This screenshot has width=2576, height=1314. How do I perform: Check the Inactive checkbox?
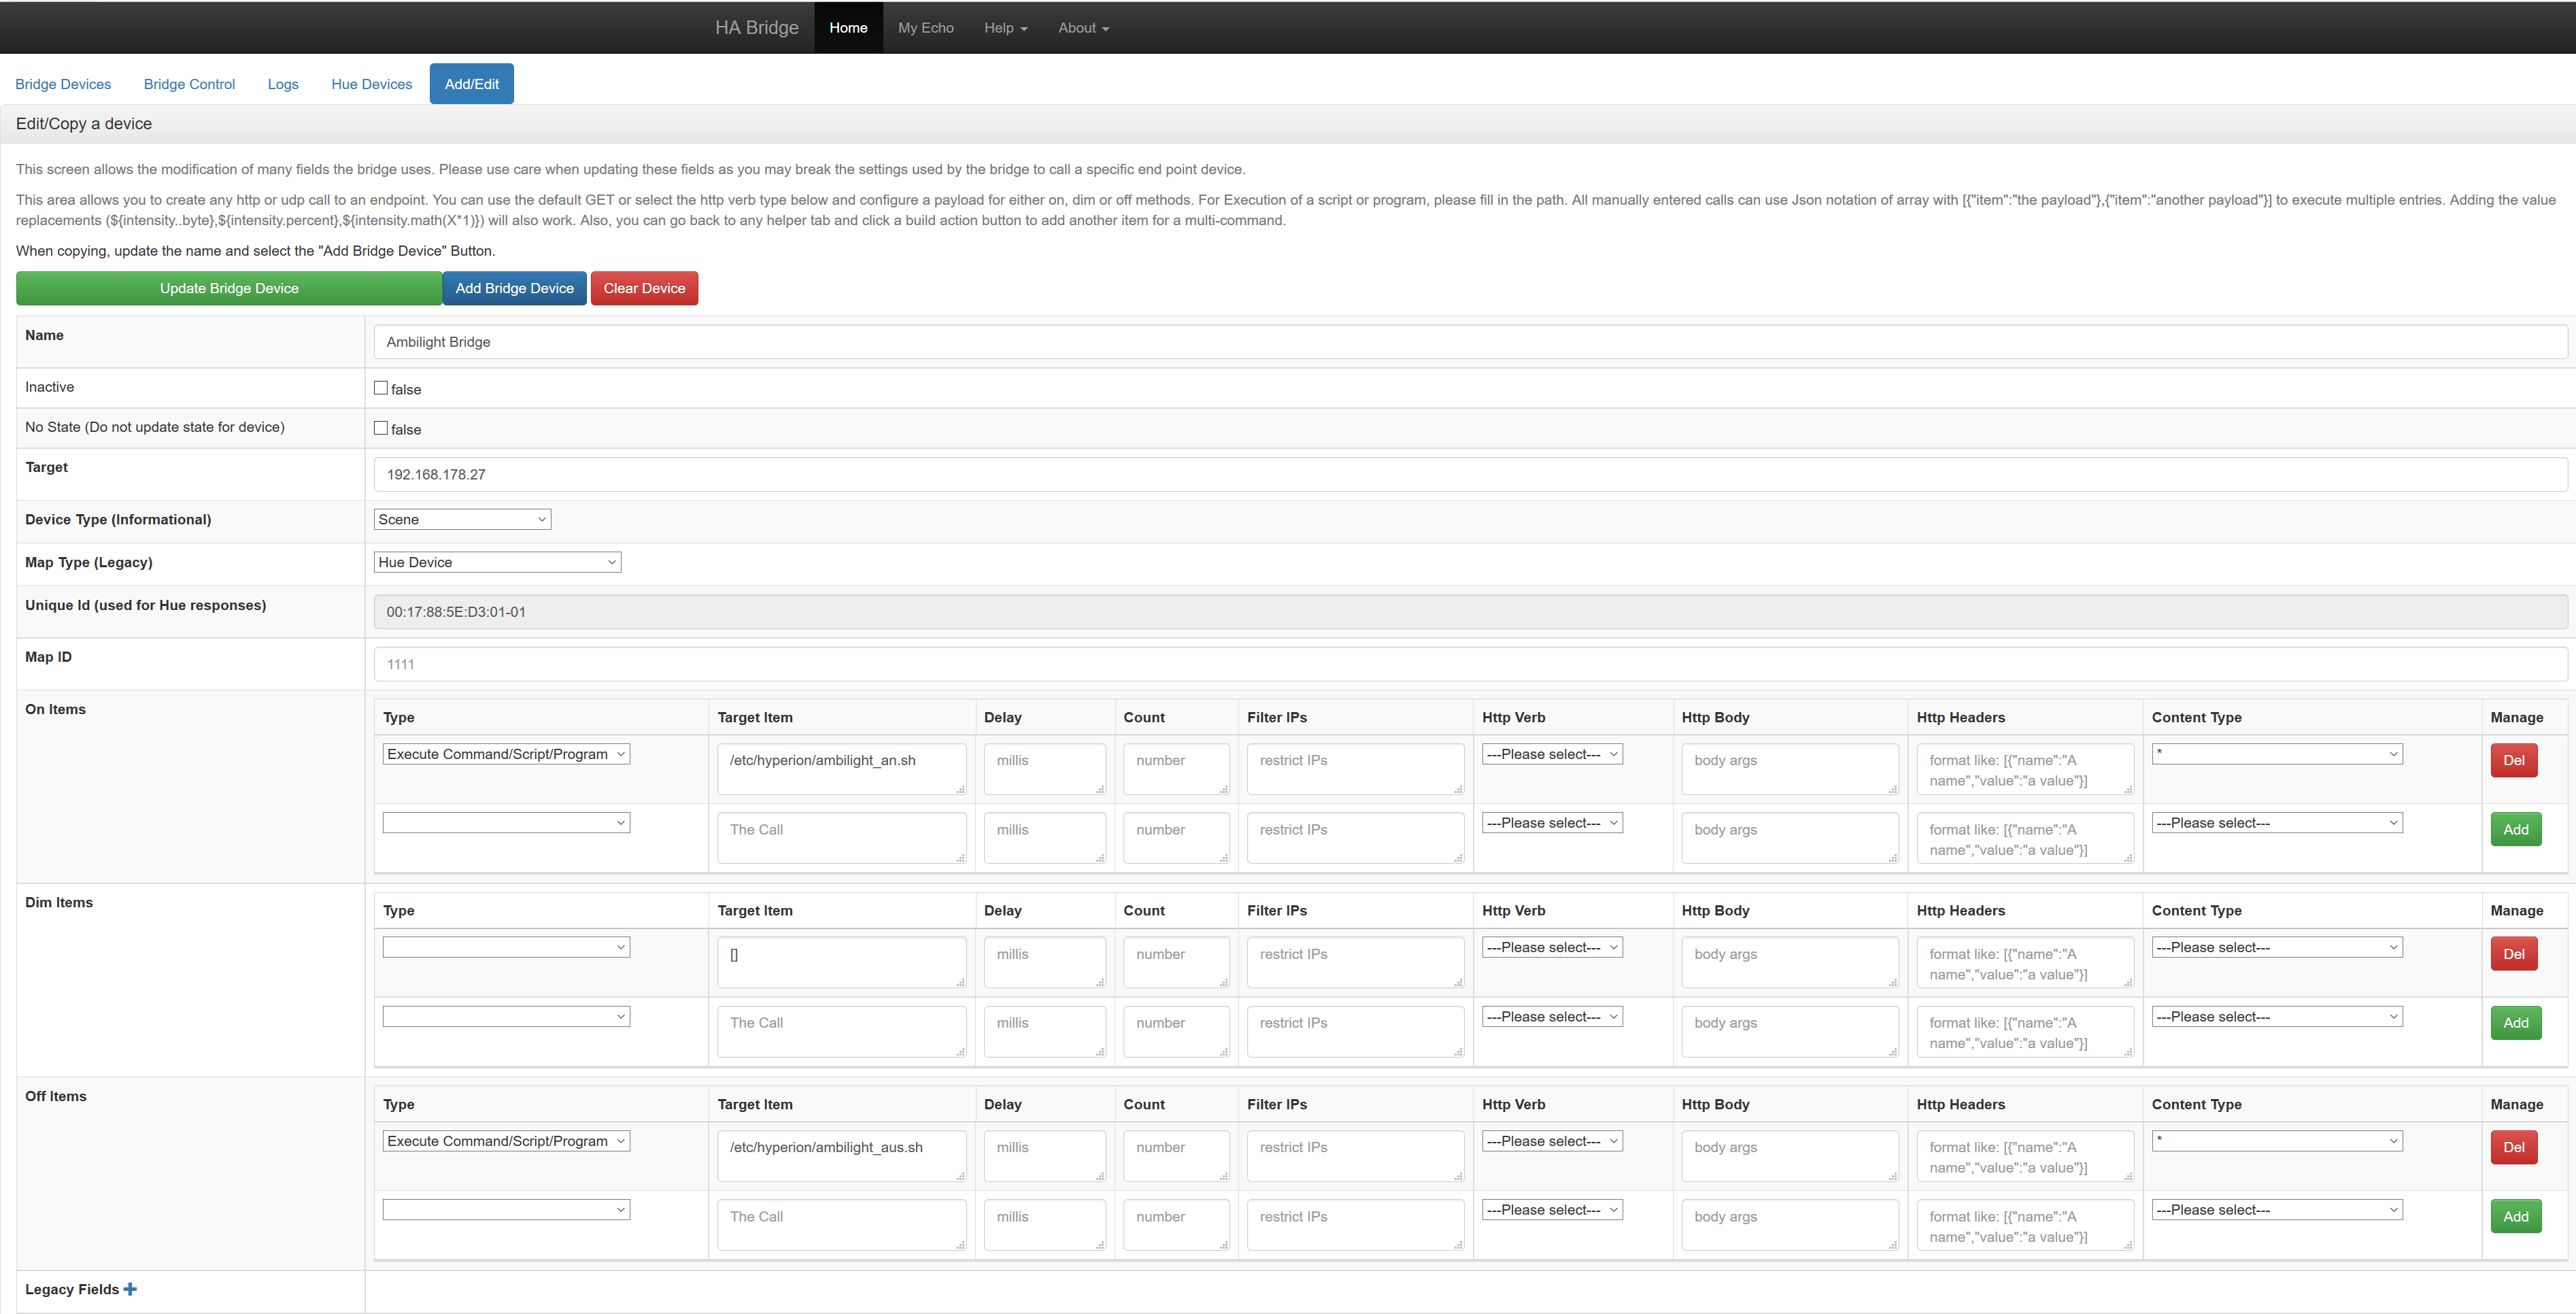(x=381, y=388)
